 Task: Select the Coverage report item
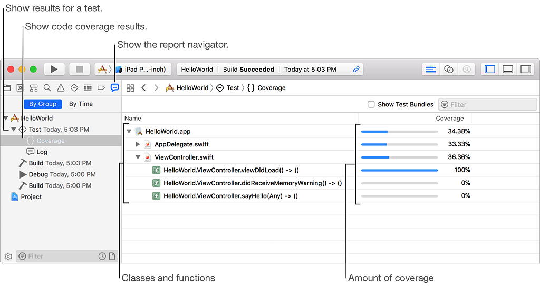tap(61, 141)
